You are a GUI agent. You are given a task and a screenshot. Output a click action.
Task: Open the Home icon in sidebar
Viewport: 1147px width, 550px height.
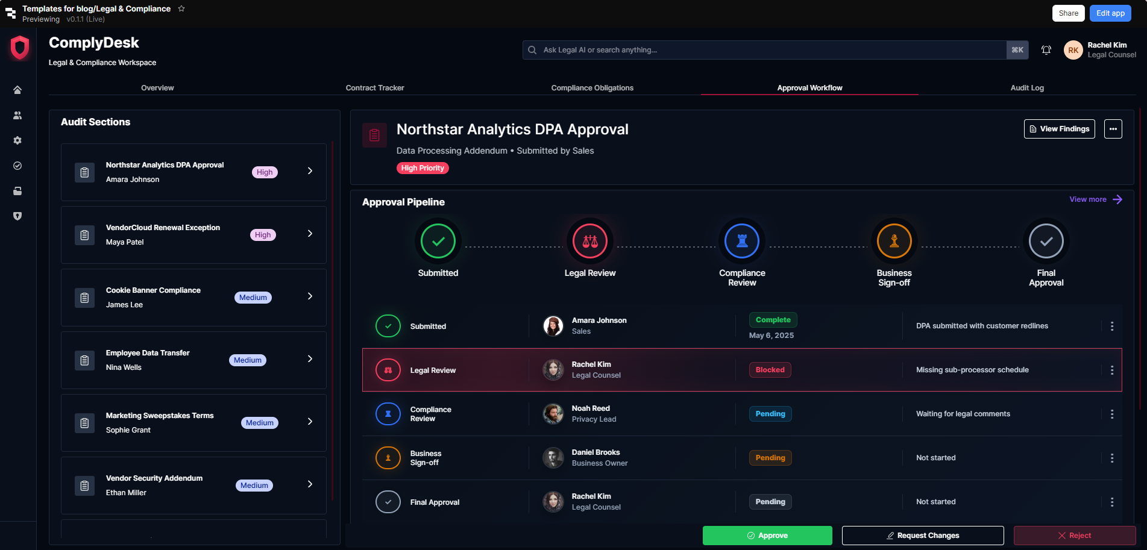point(17,90)
